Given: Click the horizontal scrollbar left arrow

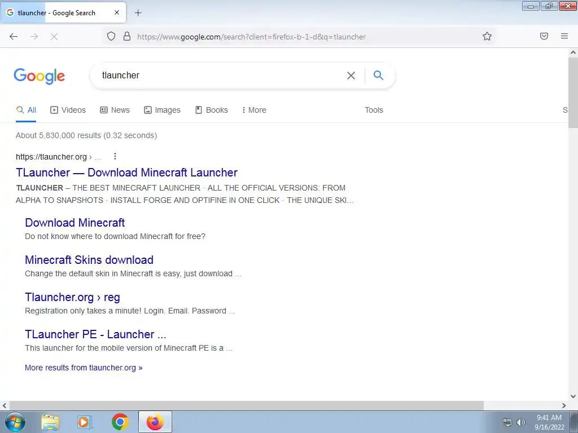Looking at the screenshot, I should [x=5, y=405].
